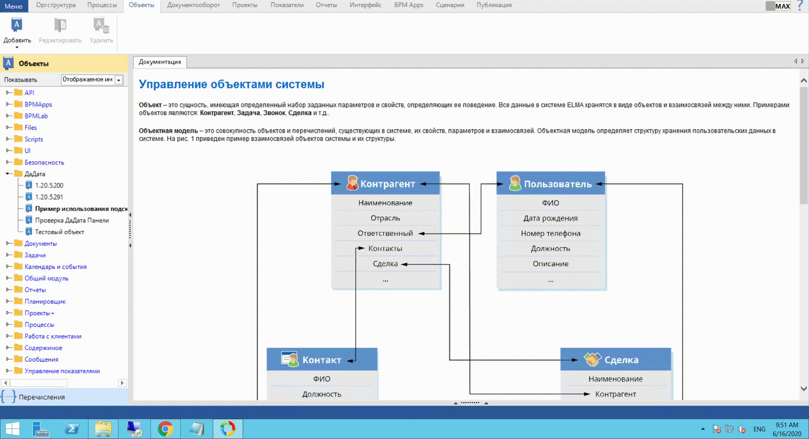Select the Тестовый объект tree item
Screen dimensions: 809x439
[x=59, y=232]
